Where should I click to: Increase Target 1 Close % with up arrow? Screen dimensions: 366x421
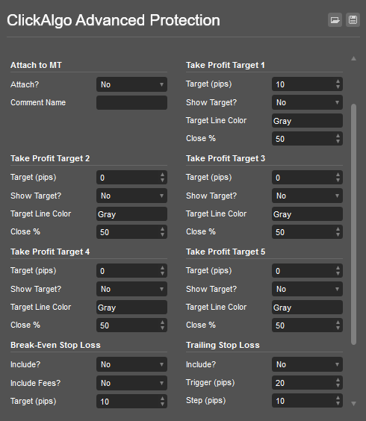[338, 136]
